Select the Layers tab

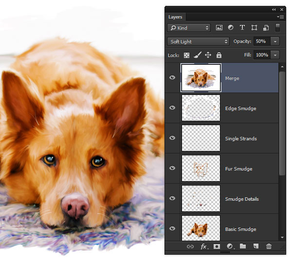pos(175,17)
